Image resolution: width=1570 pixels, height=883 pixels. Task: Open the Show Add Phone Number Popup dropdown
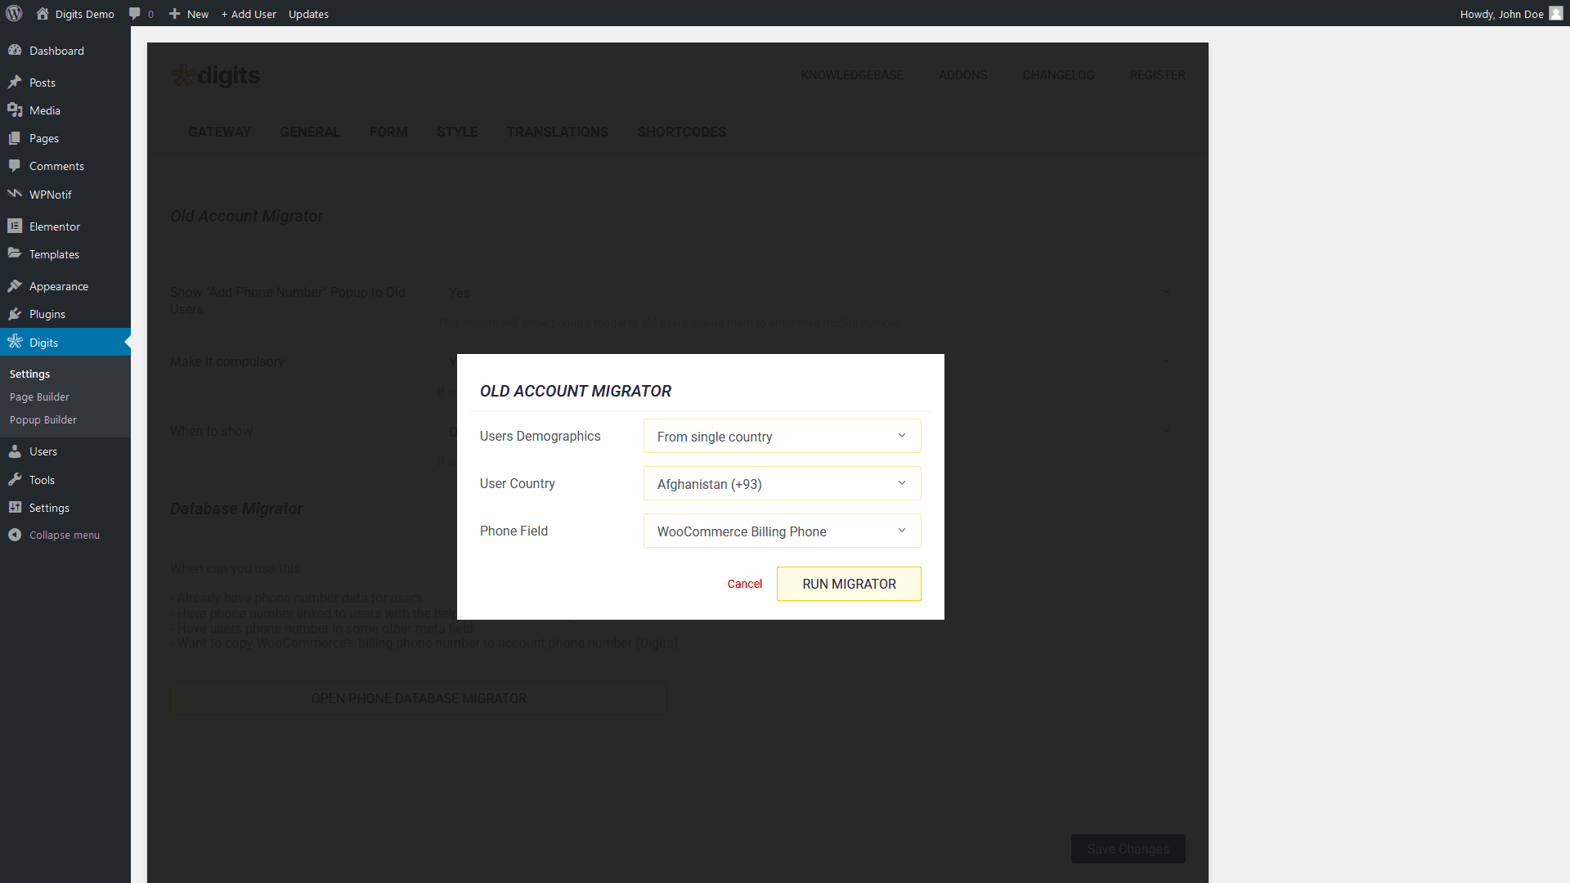pos(811,292)
